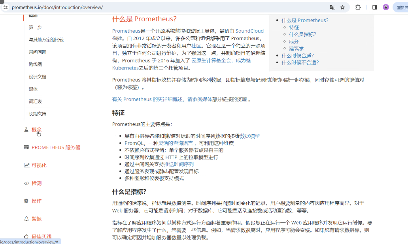This screenshot has width=408, height=244.
Task: Open the 数据模型 link in the feature list
Action: (x=250, y=136)
